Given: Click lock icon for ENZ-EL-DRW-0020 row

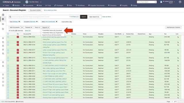Looking at the screenshot, I should 178,37.
